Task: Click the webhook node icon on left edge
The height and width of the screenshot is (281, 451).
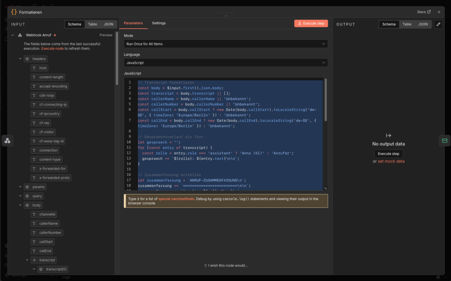Action: click(7, 140)
